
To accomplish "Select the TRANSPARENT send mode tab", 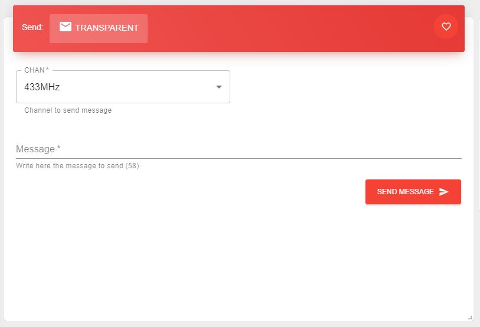I will coord(99,28).
